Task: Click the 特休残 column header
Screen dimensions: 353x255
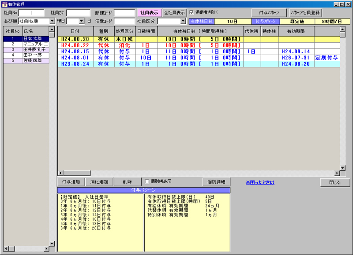Action: 270,31
